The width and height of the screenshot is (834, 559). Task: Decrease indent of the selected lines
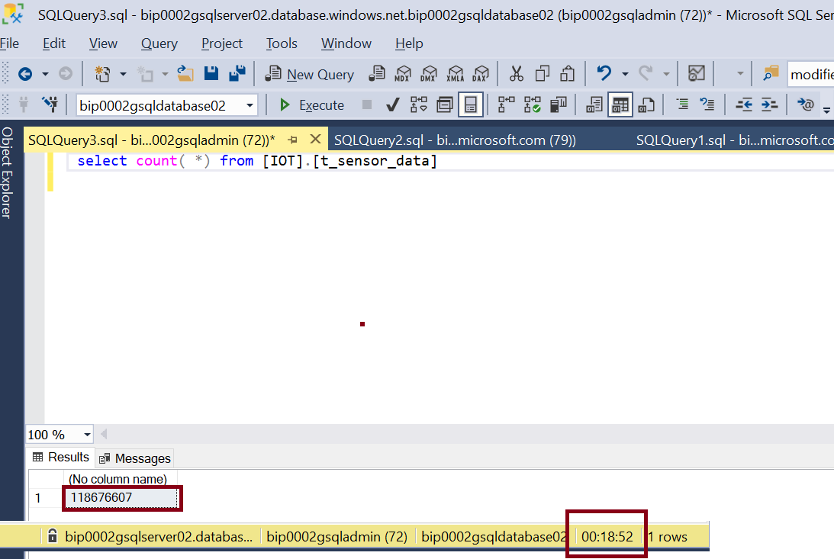pos(743,104)
